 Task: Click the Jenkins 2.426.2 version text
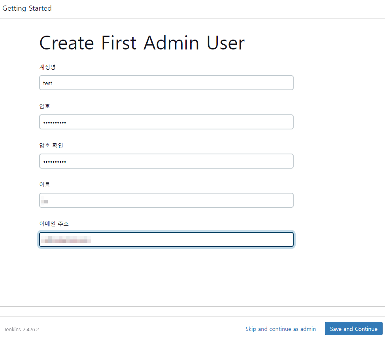21,329
